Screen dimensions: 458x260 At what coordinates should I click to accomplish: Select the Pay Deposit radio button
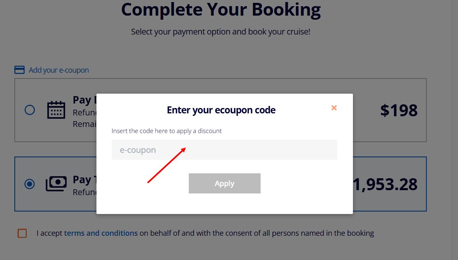(29, 110)
